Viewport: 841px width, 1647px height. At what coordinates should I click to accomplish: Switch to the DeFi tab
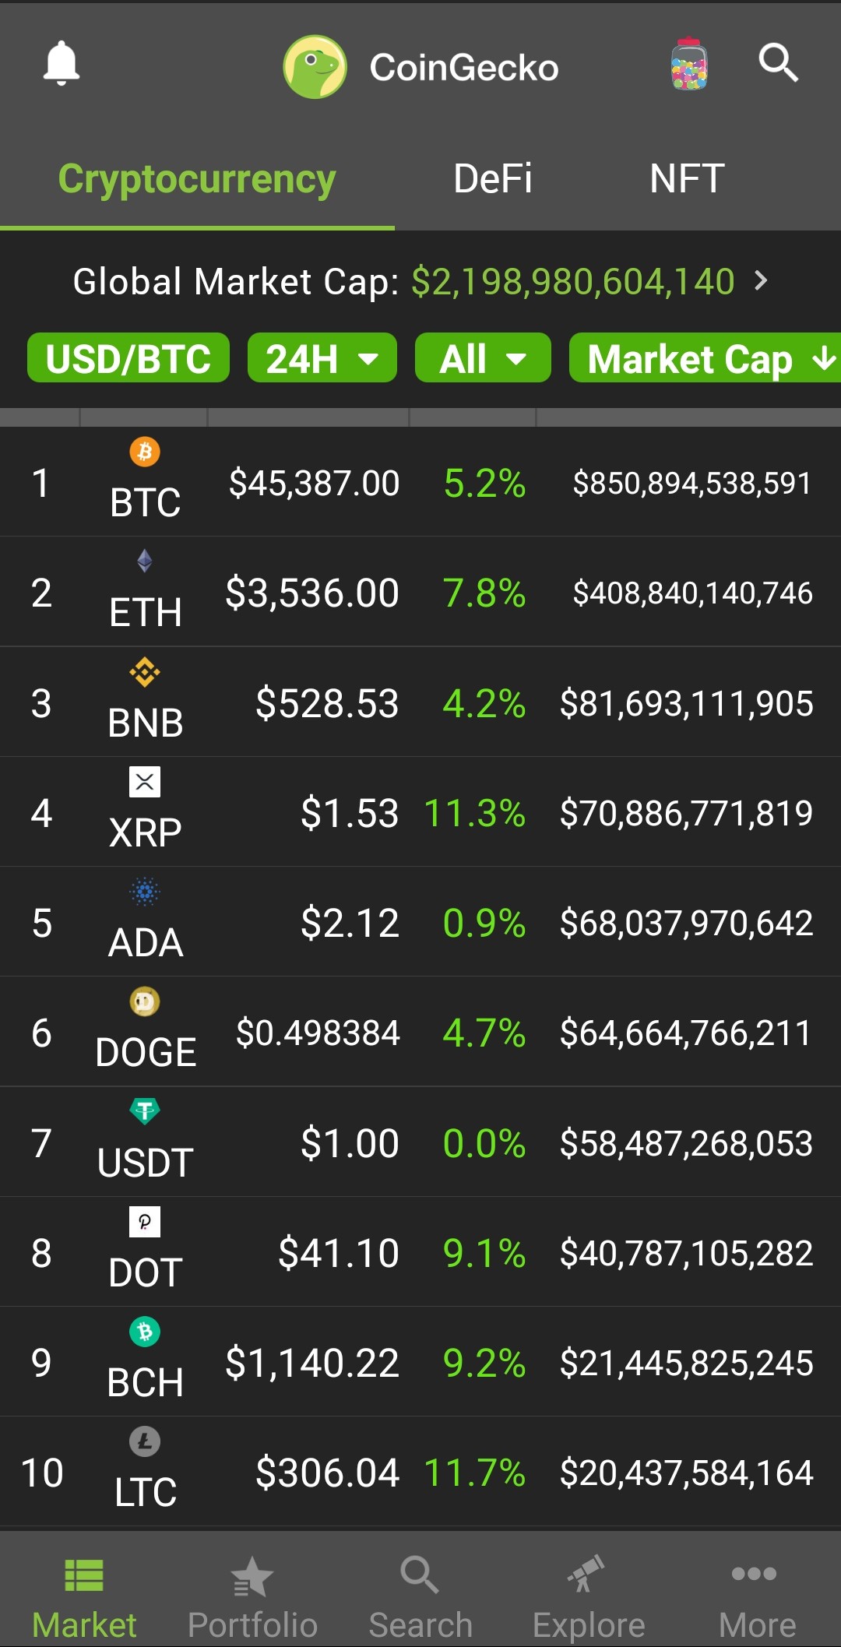coord(493,179)
